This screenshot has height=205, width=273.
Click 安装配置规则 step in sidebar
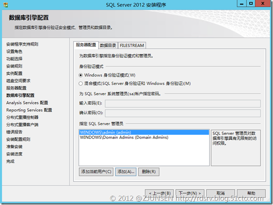click(x=18, y=139)
